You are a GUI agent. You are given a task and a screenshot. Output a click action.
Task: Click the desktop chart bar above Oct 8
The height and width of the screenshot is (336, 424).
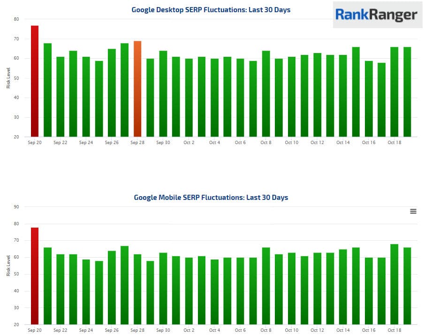266,94
